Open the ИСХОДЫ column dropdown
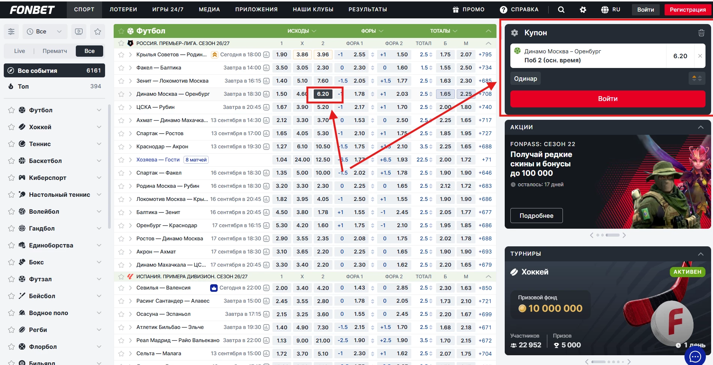 (302, 31)
